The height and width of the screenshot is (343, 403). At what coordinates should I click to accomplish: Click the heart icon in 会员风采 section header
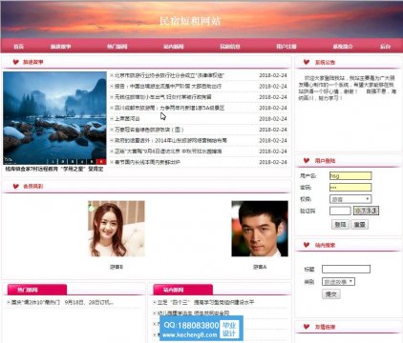click(x=16, y=186)
